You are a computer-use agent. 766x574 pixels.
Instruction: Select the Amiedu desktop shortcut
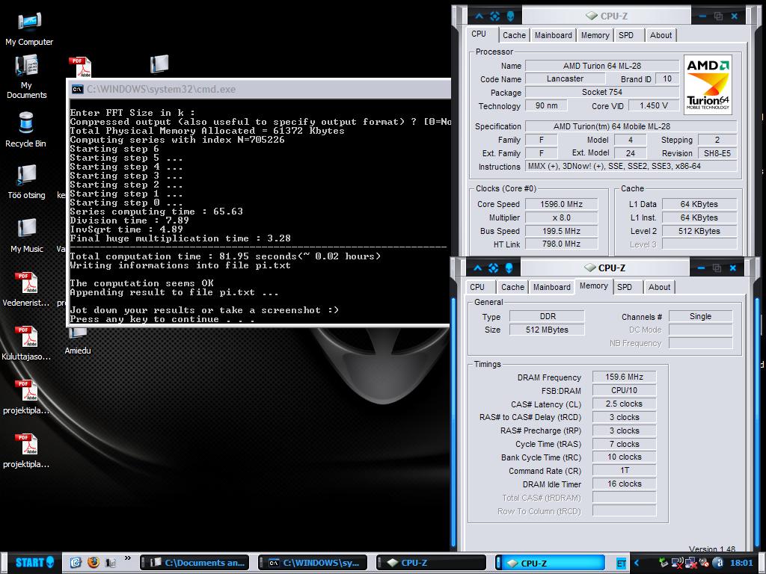[78, 342]
